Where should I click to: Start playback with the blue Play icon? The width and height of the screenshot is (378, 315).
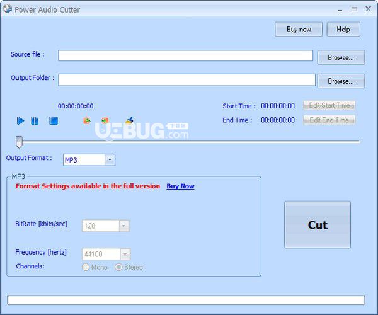pyautogui.click(x=21, y=121)
